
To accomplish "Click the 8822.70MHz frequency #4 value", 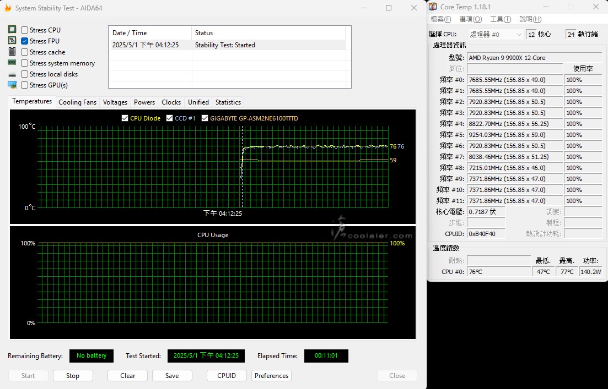I will click(x=514, y=124).
